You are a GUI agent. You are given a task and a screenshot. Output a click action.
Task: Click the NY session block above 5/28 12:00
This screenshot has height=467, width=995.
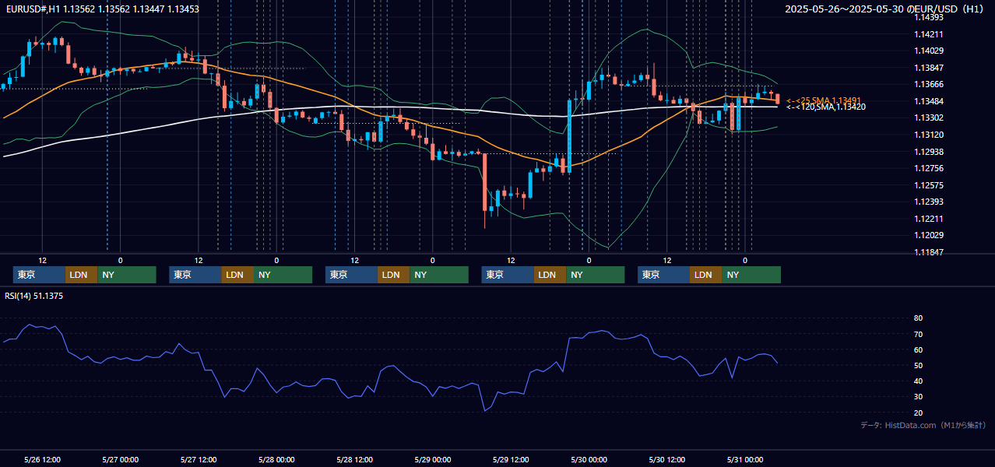439,275
